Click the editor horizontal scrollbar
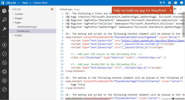The width and height of the screenshot is (185, 100). [x=87, y=99]
